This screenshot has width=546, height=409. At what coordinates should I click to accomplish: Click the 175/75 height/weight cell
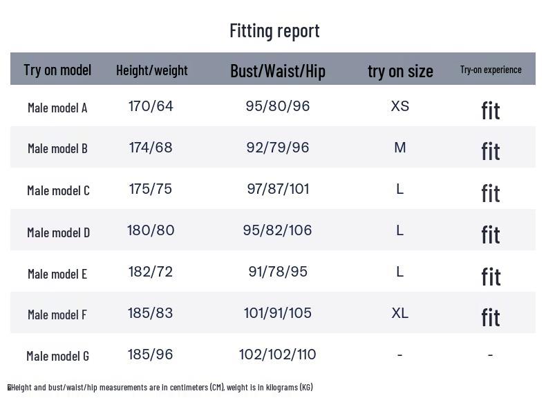tap(151, 189)
